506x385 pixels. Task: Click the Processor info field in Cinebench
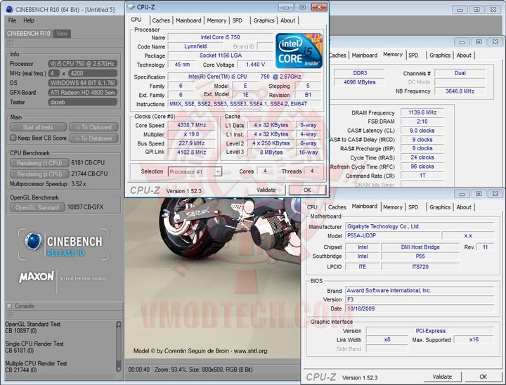pyautogui.click(x=82, y=64)
